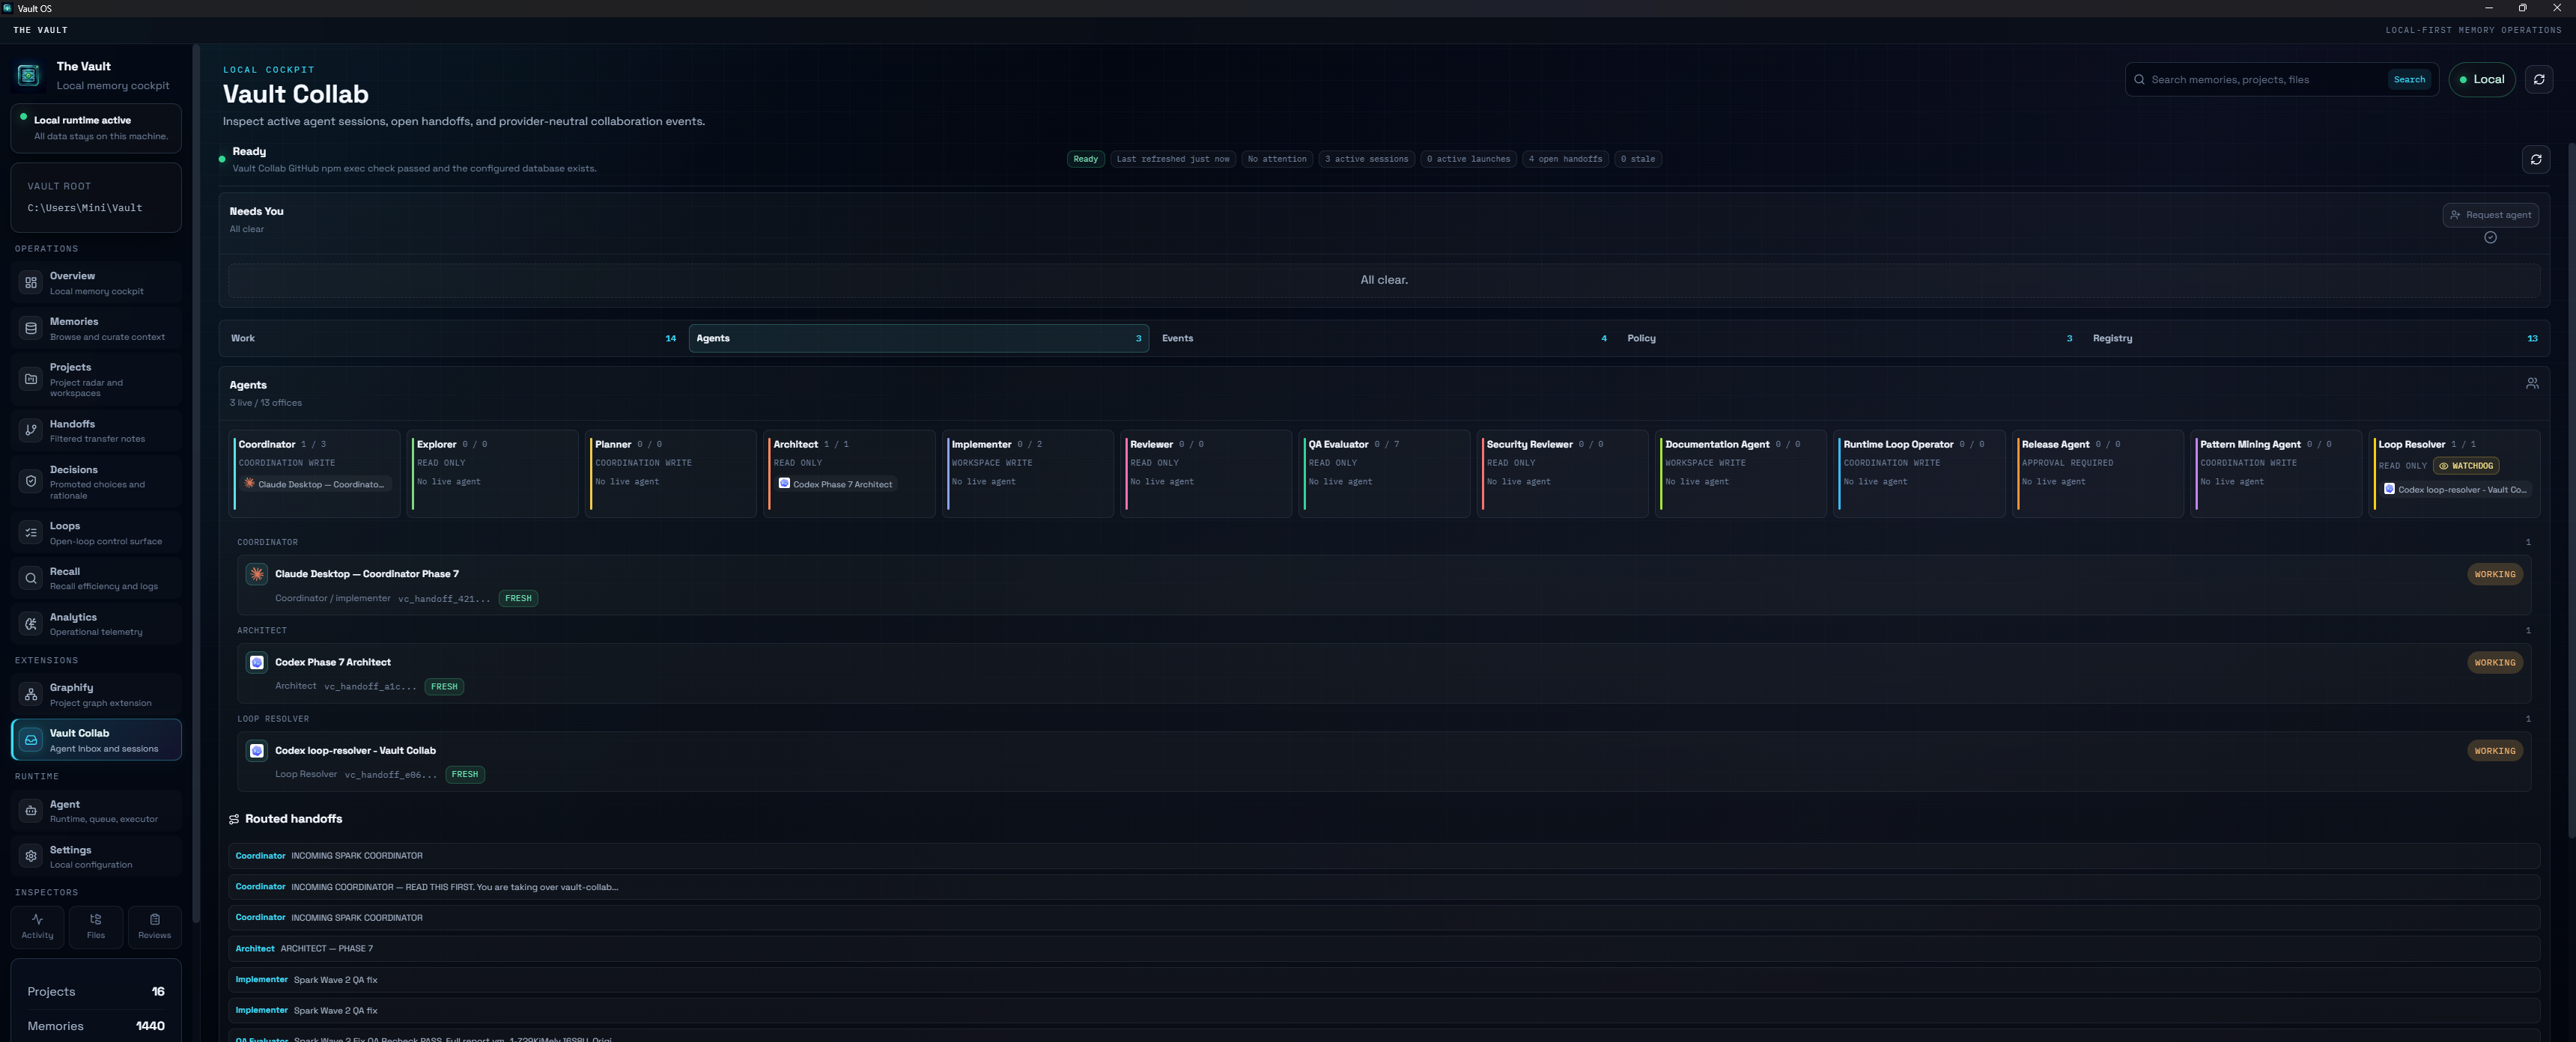The image size is (2576, 1042).
Task: Click the Search button
Action: coord(2409,79)
